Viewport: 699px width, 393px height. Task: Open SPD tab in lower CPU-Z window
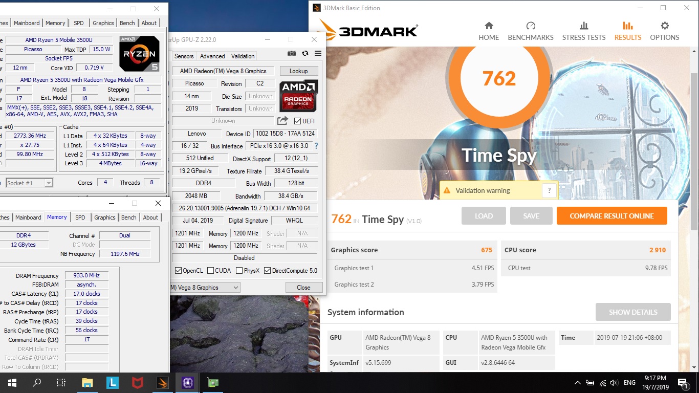(80, 217)
